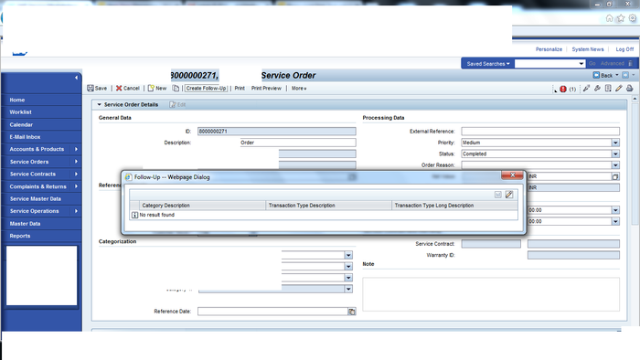The height and width of the screenshot is (360, 640).
Task: Click the Log Off link
Action: pos(624,49)
